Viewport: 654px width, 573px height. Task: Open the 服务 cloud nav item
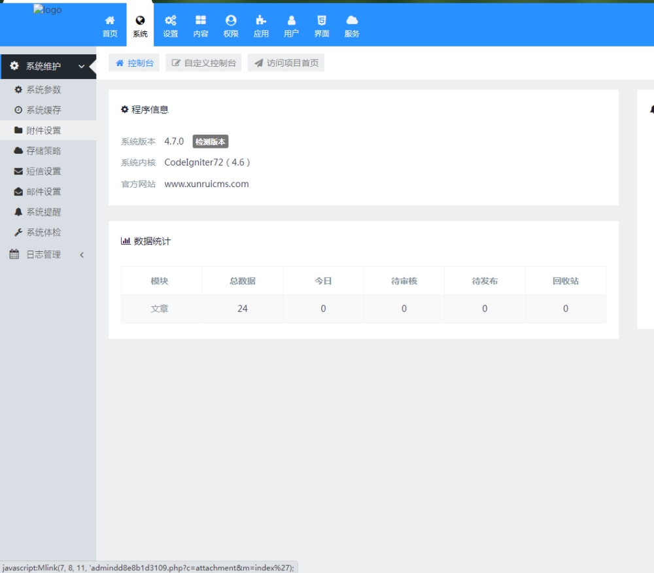click(x=352, y=26)
